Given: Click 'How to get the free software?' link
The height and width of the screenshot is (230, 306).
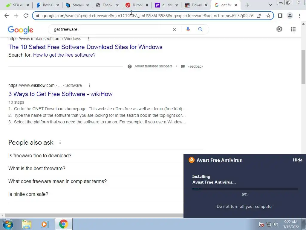Looking at the screenshot, I should tap(64, 55).
